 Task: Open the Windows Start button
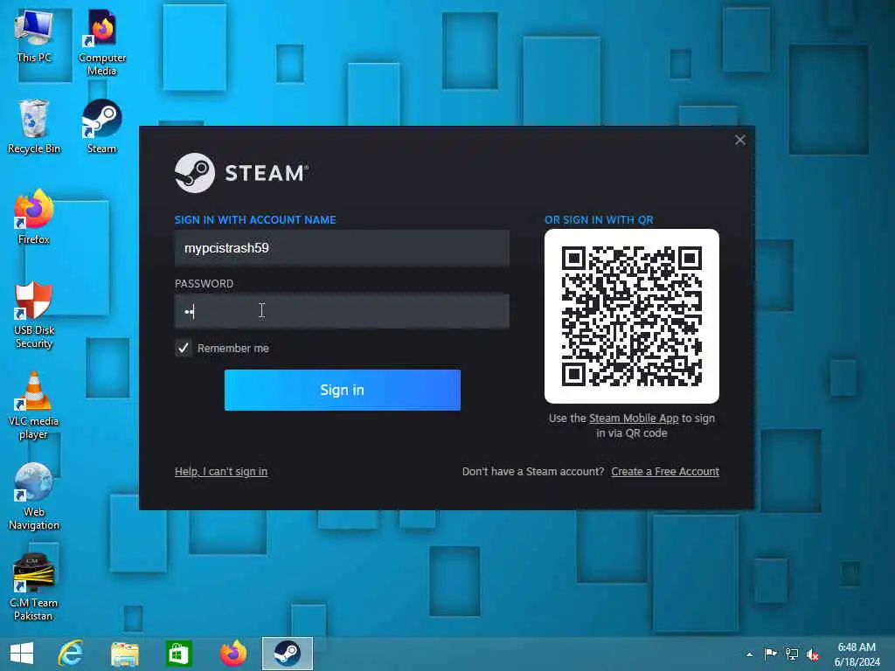click(x=22, y=654)
